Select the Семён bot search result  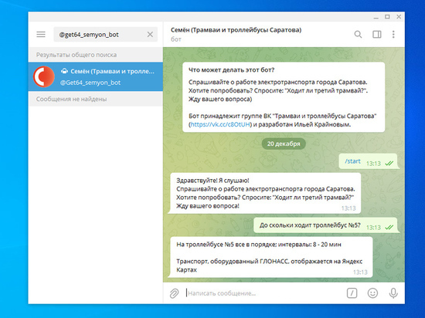(95, 76)
